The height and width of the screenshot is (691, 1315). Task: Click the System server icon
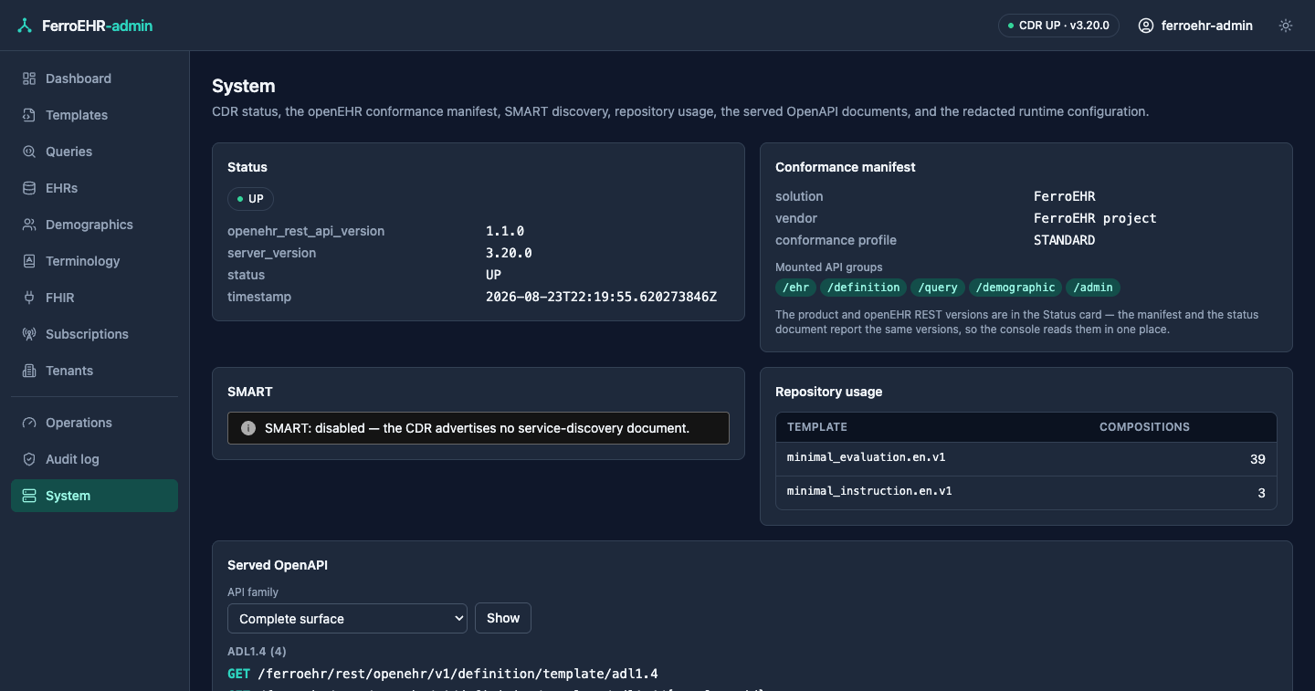[29, 496]
